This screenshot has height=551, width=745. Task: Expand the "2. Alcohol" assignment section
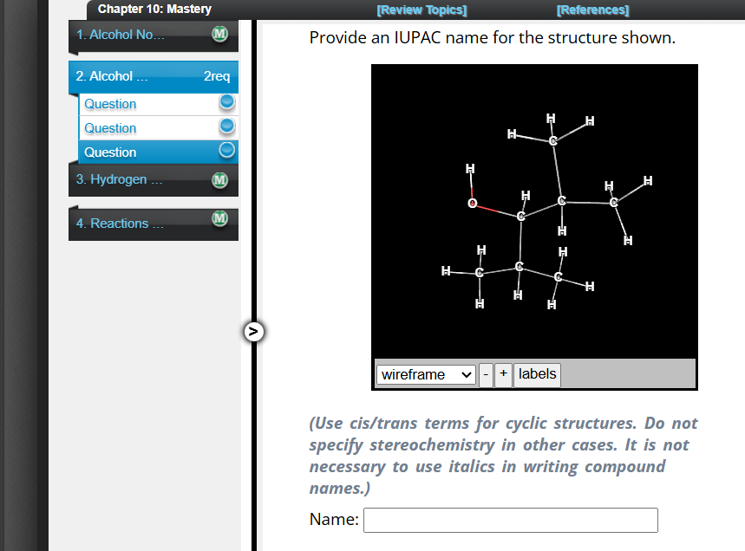(130, 76)
